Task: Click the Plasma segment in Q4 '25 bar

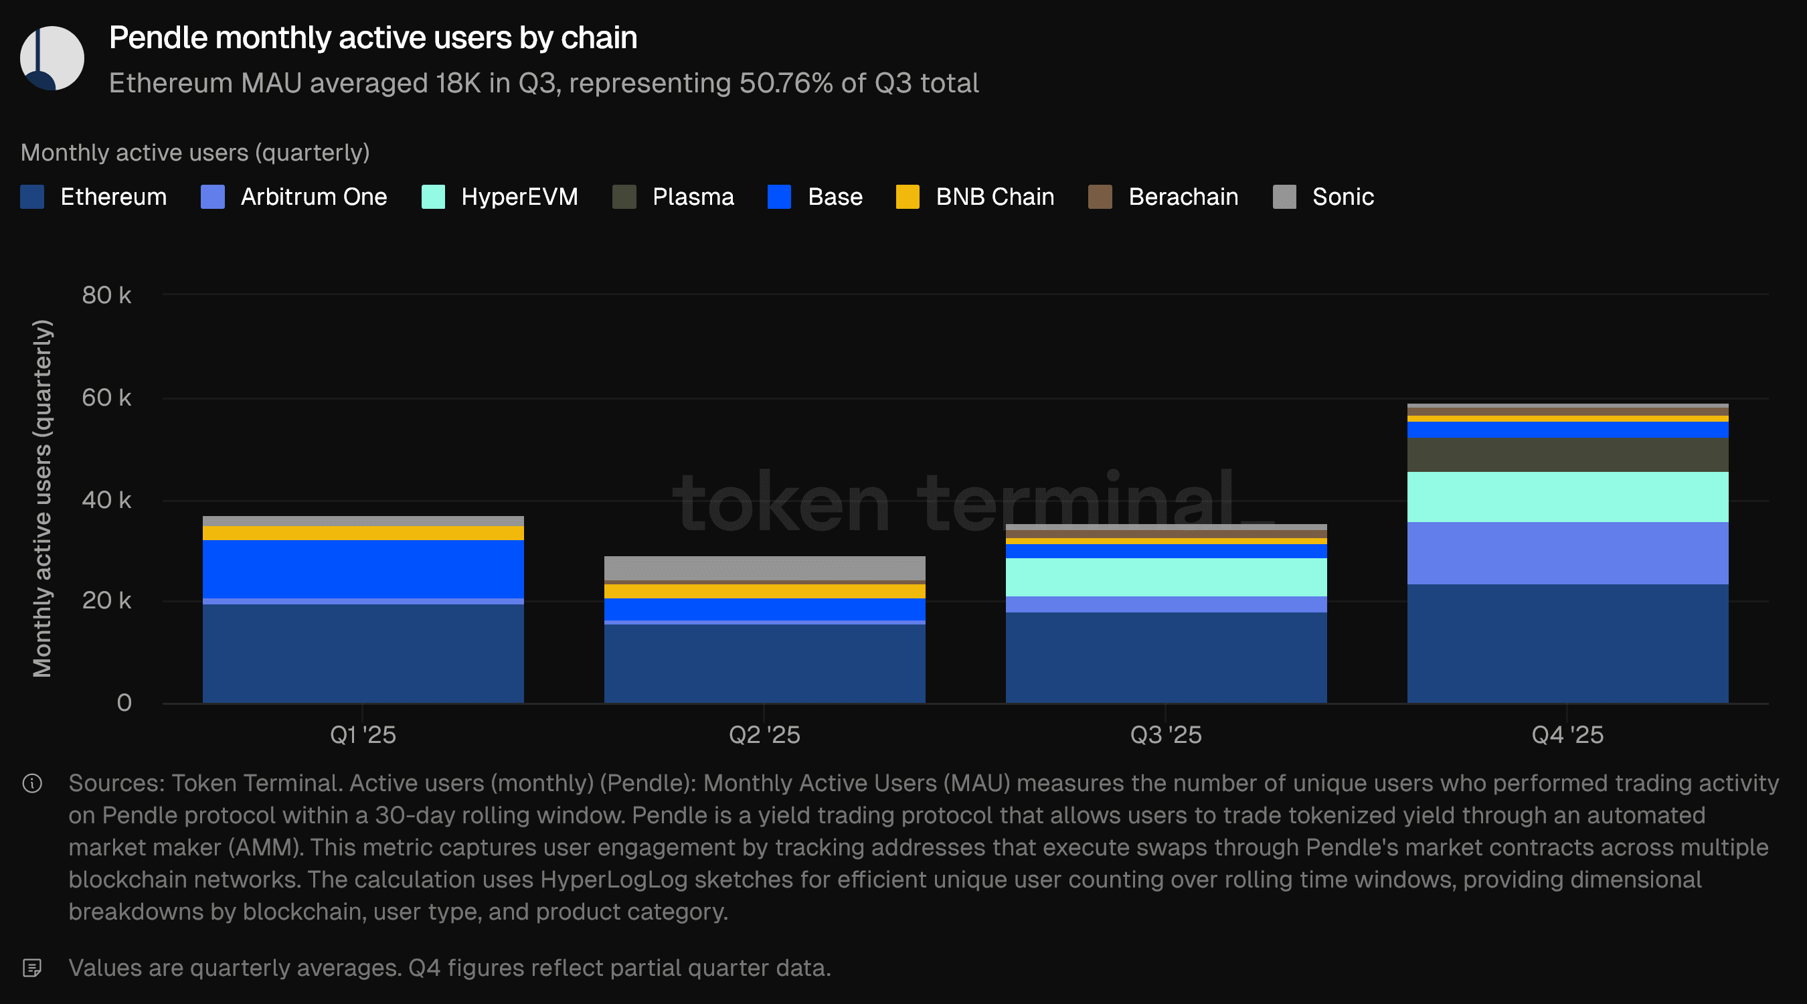Action: click(x=1567, y=454)
